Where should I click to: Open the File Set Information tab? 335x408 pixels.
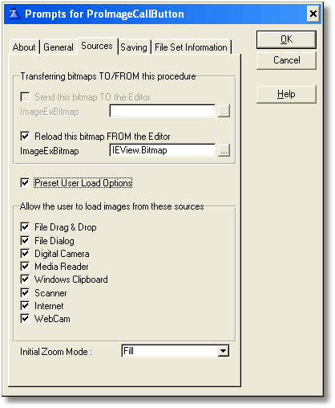click(191, 47)
